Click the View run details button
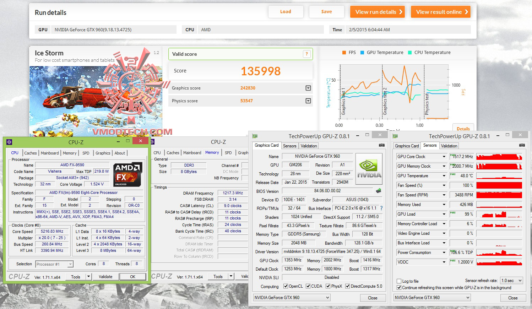 tap(378, 12)
